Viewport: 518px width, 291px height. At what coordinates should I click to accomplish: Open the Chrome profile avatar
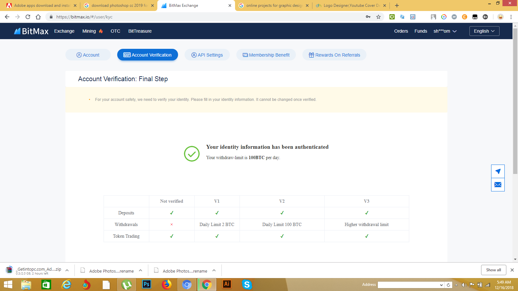[501, 17]
